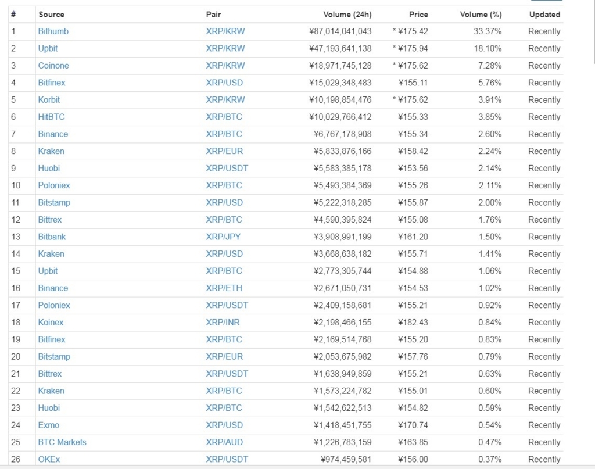Viewport: 595px width, 469px height.
Task: Open Bittrex link in row 12
Action: [x=50, y=220]
